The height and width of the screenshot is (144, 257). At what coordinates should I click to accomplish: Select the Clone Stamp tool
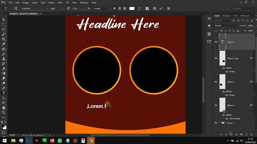tap(4, 59)
